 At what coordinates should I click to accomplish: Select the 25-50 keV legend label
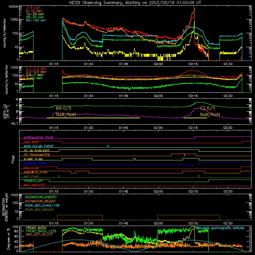click(35, 17)
